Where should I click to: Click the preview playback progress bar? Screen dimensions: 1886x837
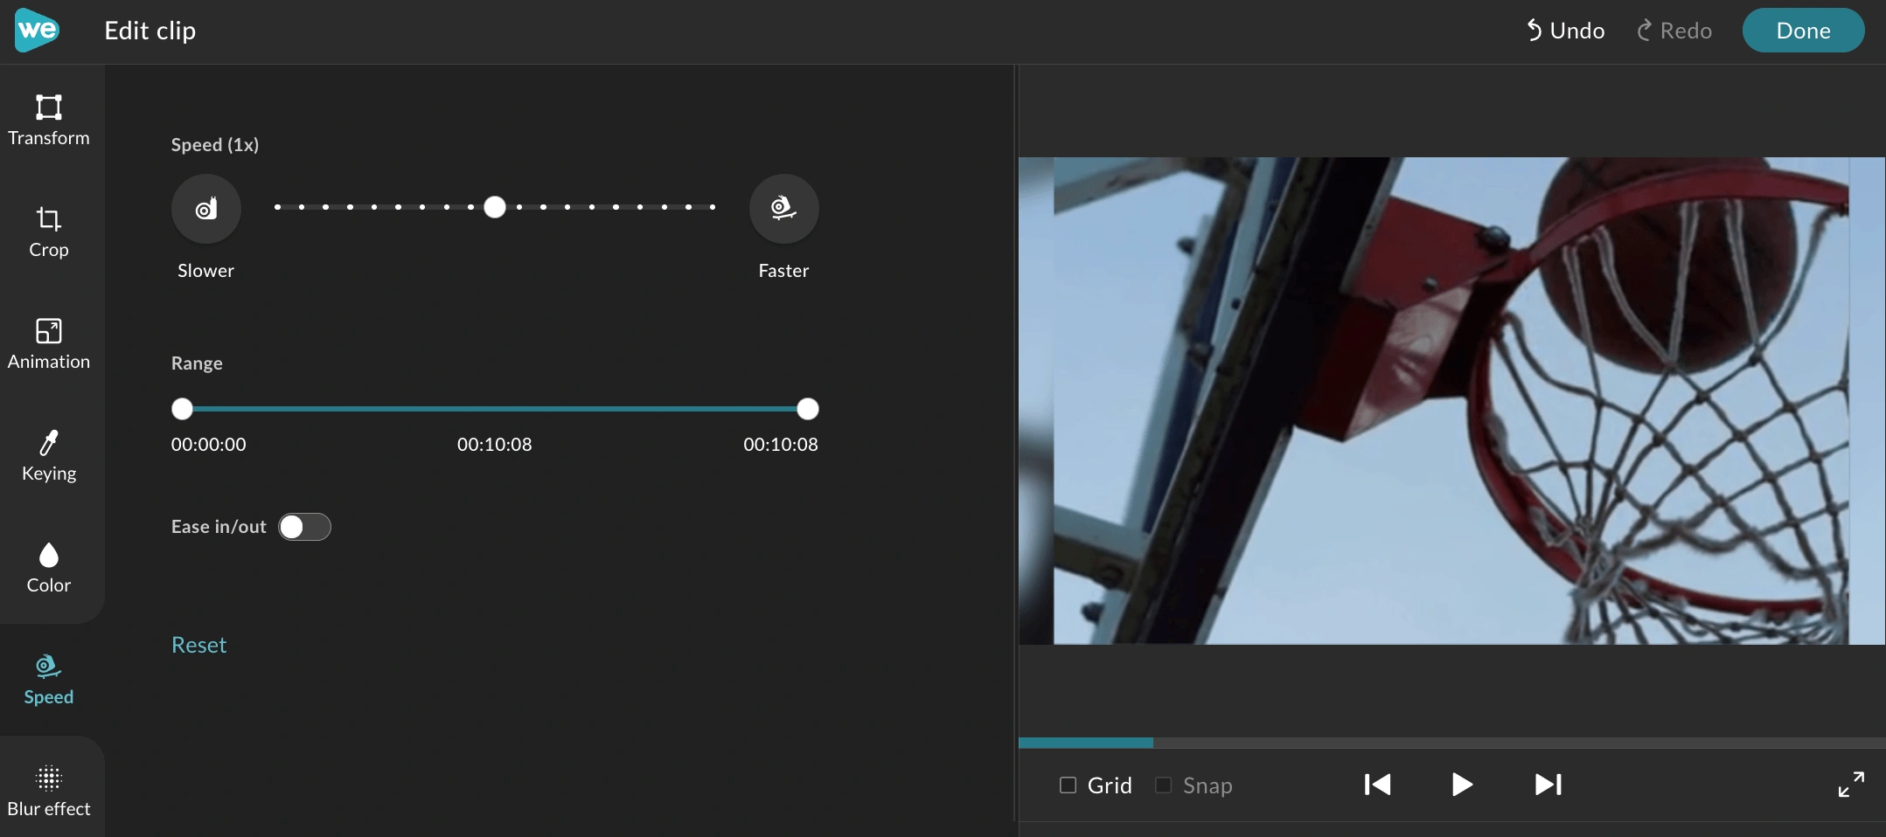click(x=1451, y=743)
